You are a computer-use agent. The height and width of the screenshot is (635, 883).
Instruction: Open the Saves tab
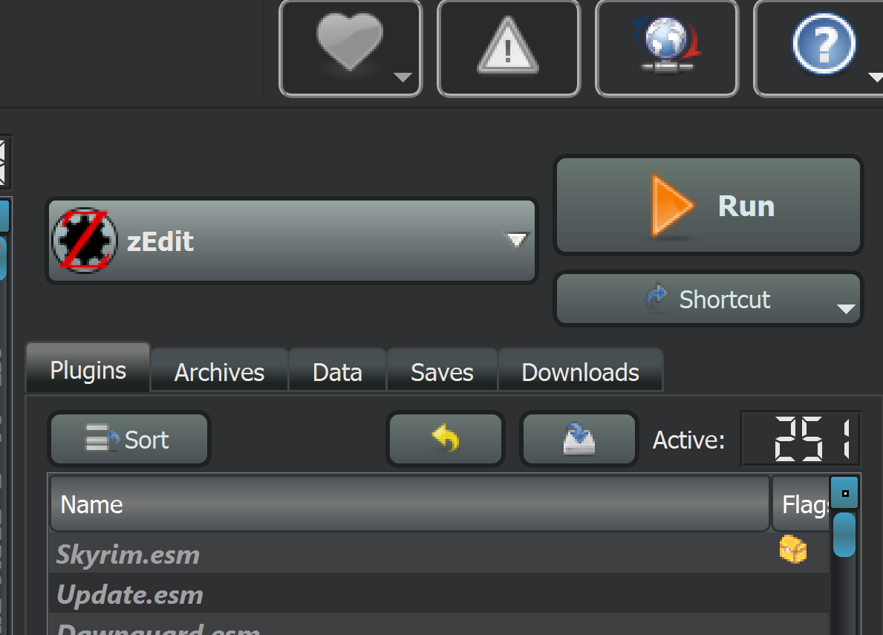point(442,371)
